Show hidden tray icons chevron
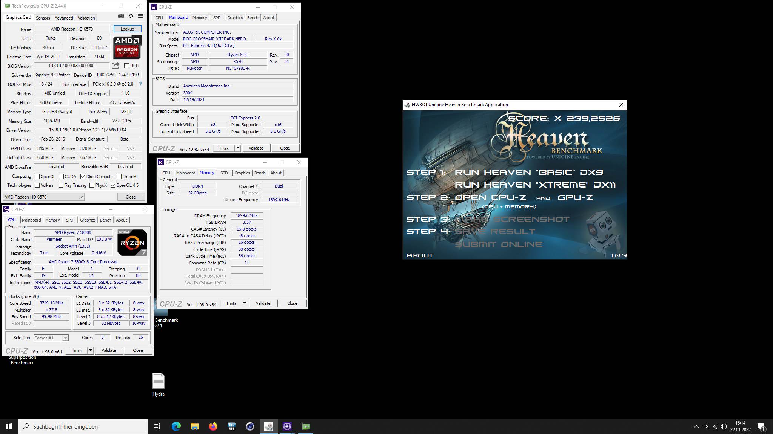Viewport: 773px width, 434px height. [696, 426]
